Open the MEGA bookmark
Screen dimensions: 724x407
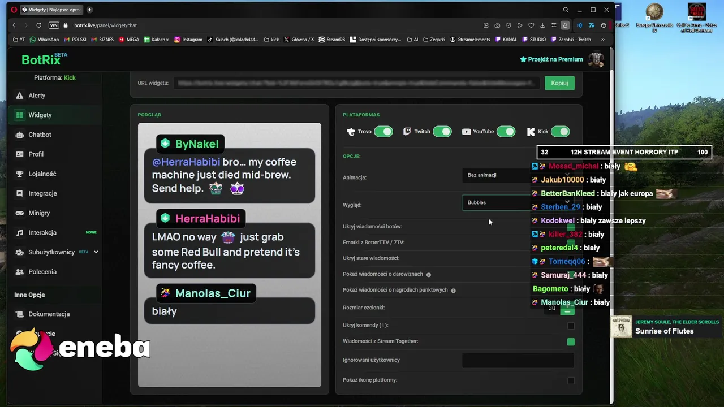(x=129, y=40)
